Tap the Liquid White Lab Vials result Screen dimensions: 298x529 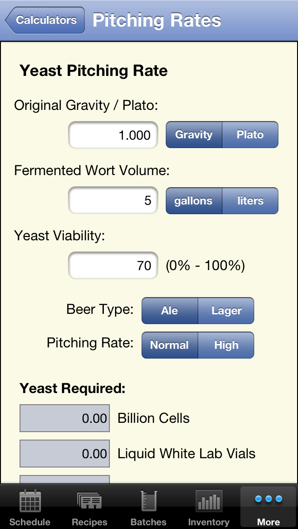pos(65,454)
